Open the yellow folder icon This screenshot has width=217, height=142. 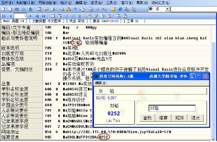(113, 9)
